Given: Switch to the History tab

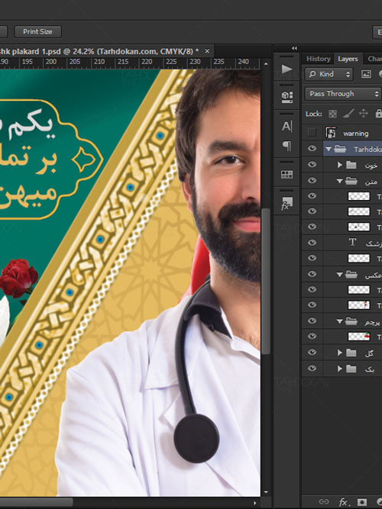Looking at the screenshot, I should 318,59.
